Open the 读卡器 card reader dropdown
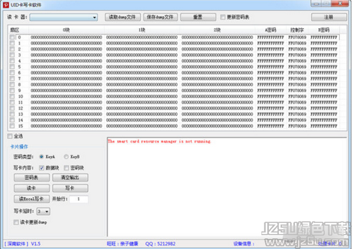The image size is (352, 249). 63,17
